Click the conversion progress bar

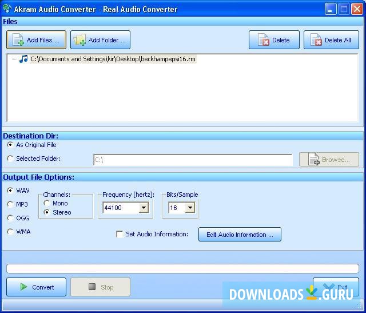182,268
